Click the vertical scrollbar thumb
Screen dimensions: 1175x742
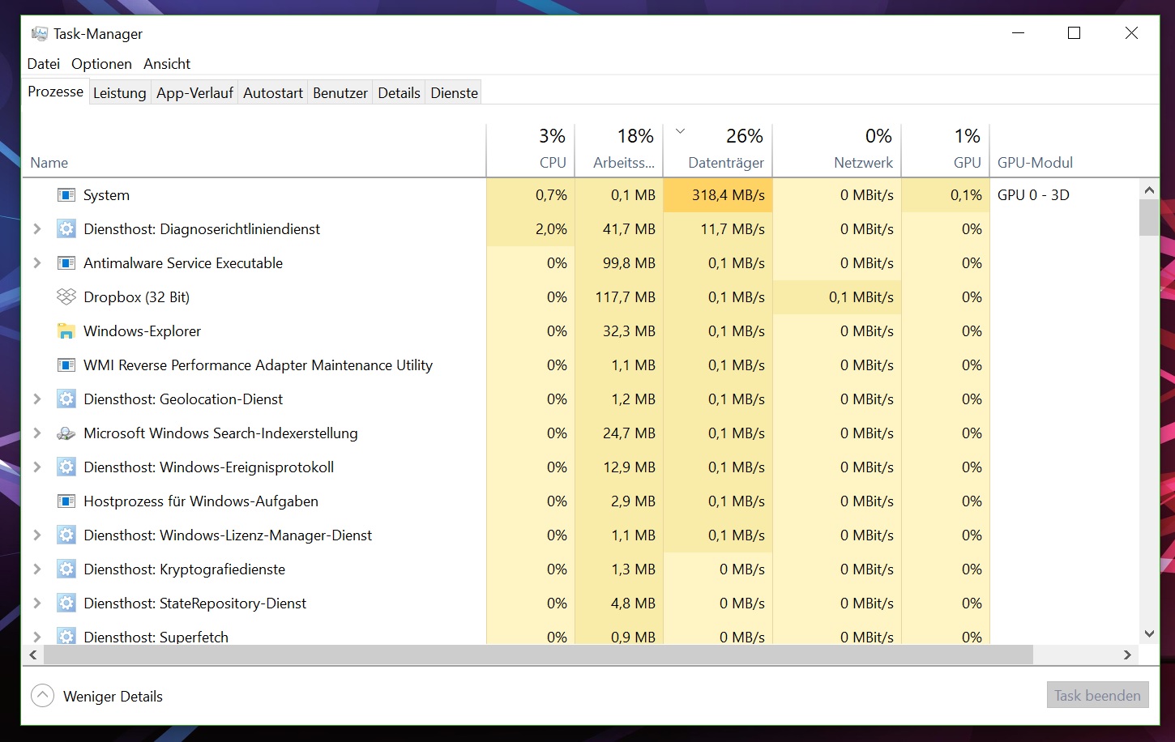coord(1149,217)
